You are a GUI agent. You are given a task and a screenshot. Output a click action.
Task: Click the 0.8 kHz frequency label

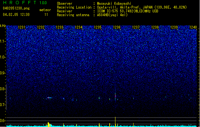coord(3,89)
